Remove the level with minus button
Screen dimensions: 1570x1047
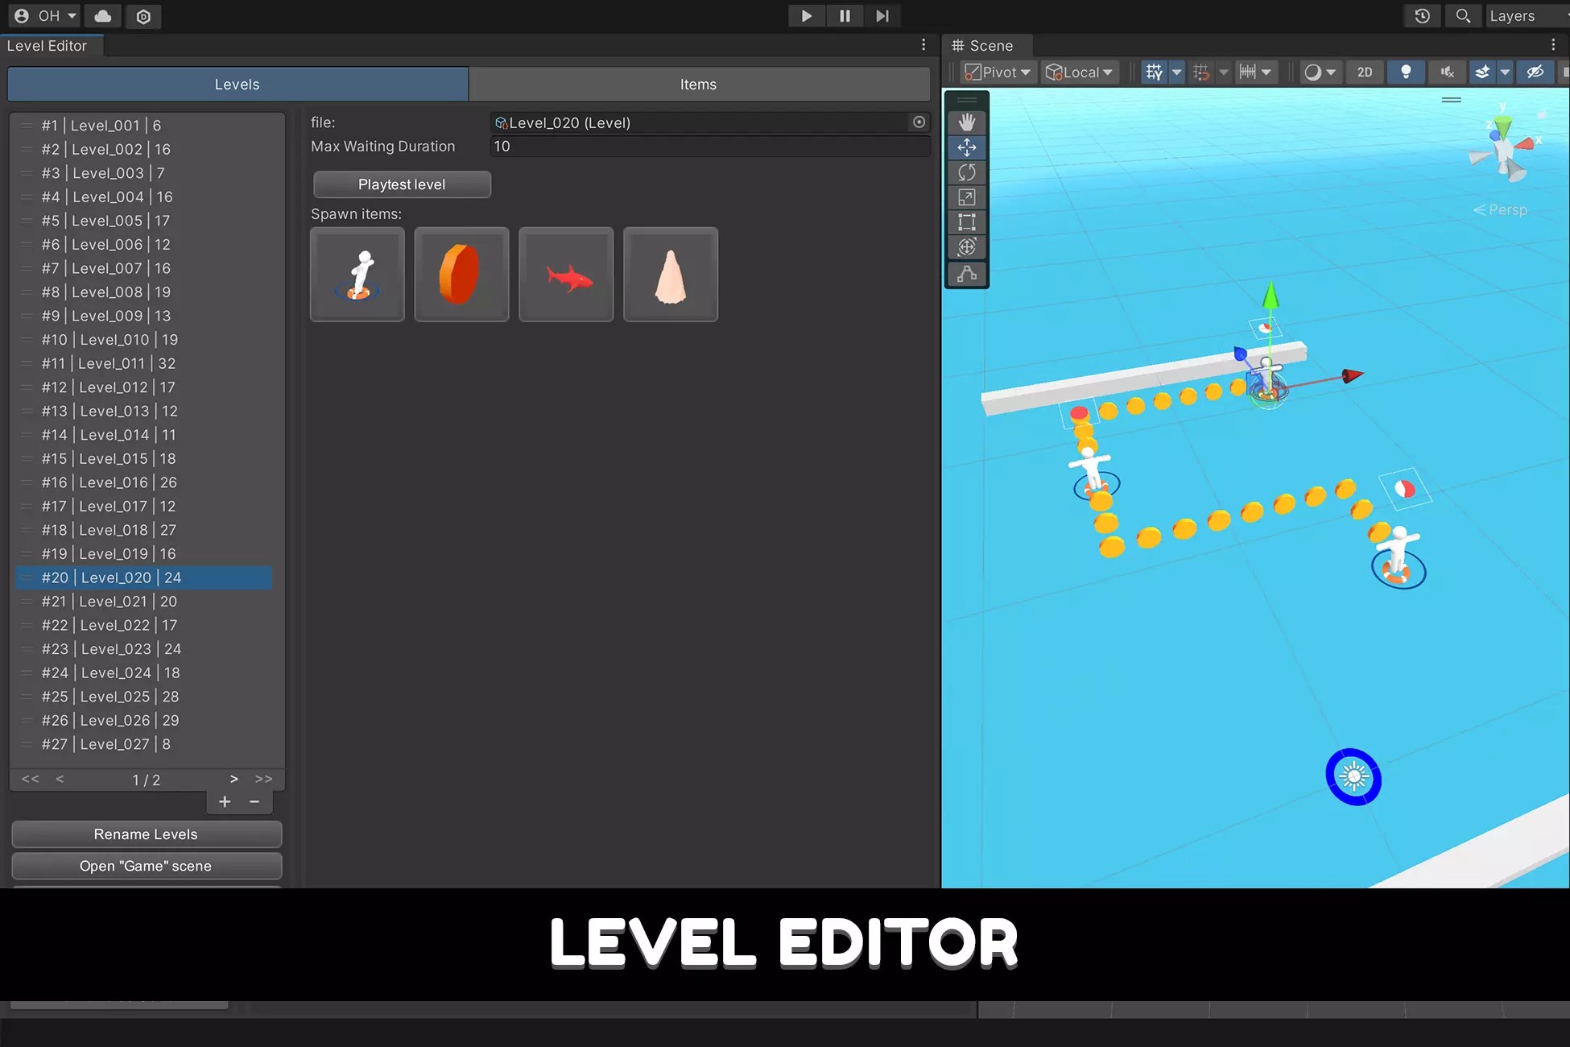pyautogui.click(x=254, y=801)
